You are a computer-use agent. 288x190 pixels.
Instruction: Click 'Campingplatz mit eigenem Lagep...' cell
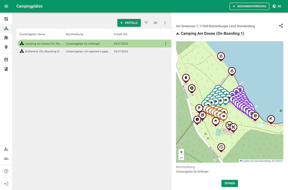(88, 51)
